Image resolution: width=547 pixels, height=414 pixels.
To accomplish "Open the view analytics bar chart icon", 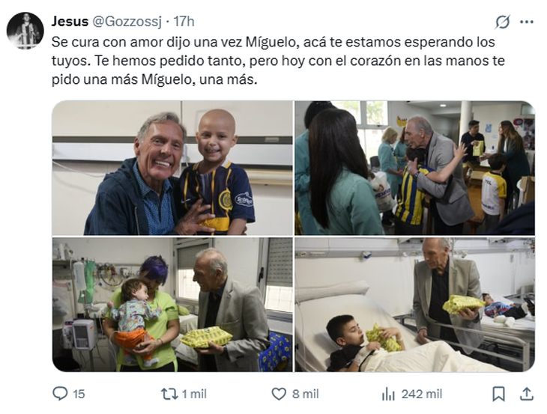I will 388,394.
